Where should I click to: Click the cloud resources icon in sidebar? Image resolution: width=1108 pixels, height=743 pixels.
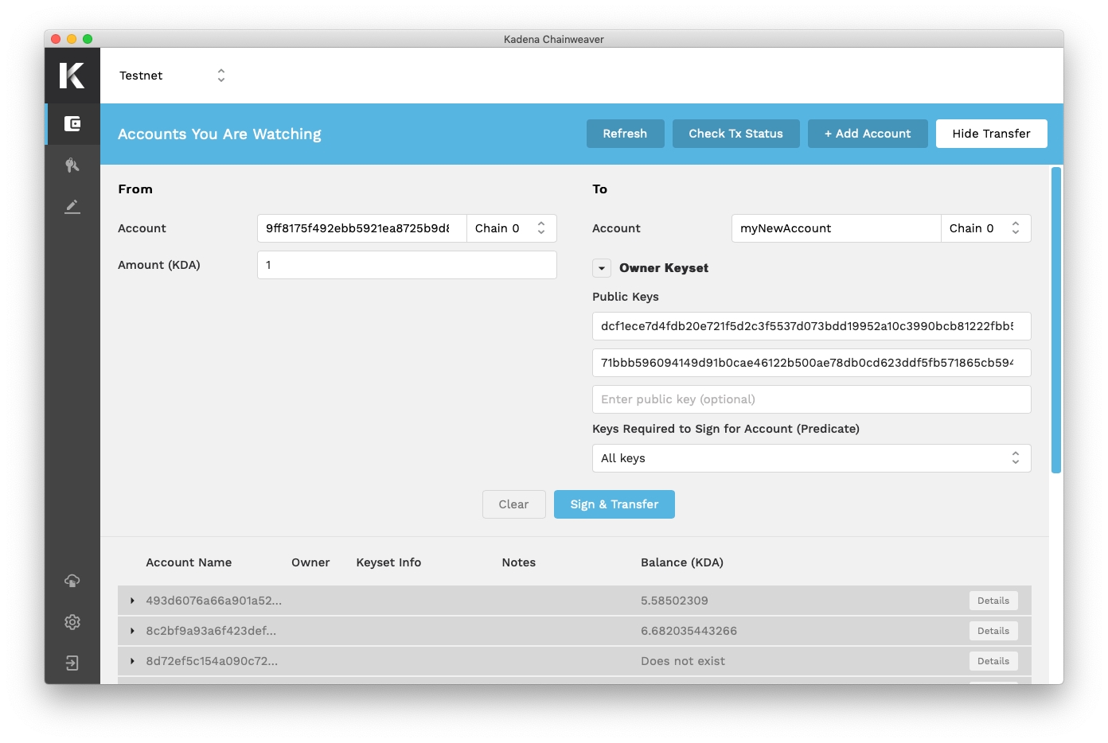[x=72, y=581]
